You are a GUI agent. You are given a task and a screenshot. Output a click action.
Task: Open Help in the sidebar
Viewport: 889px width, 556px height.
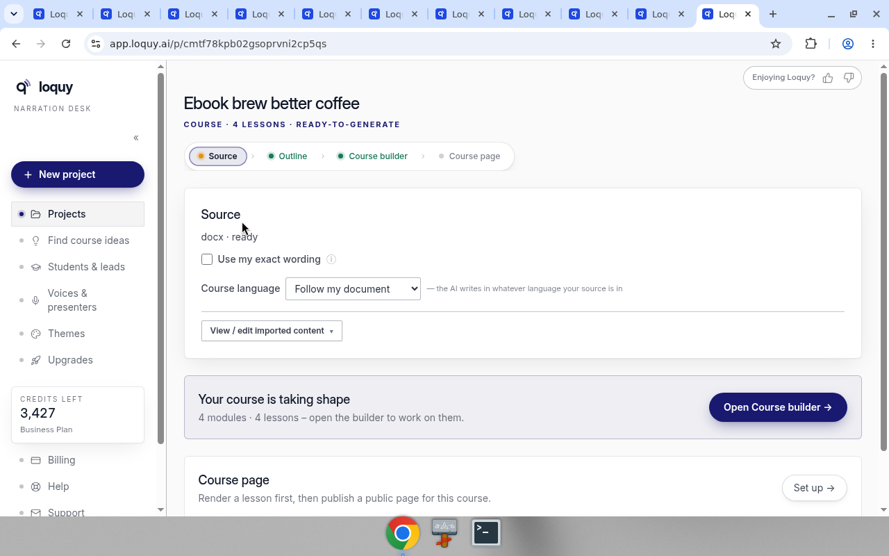point(78,486)
